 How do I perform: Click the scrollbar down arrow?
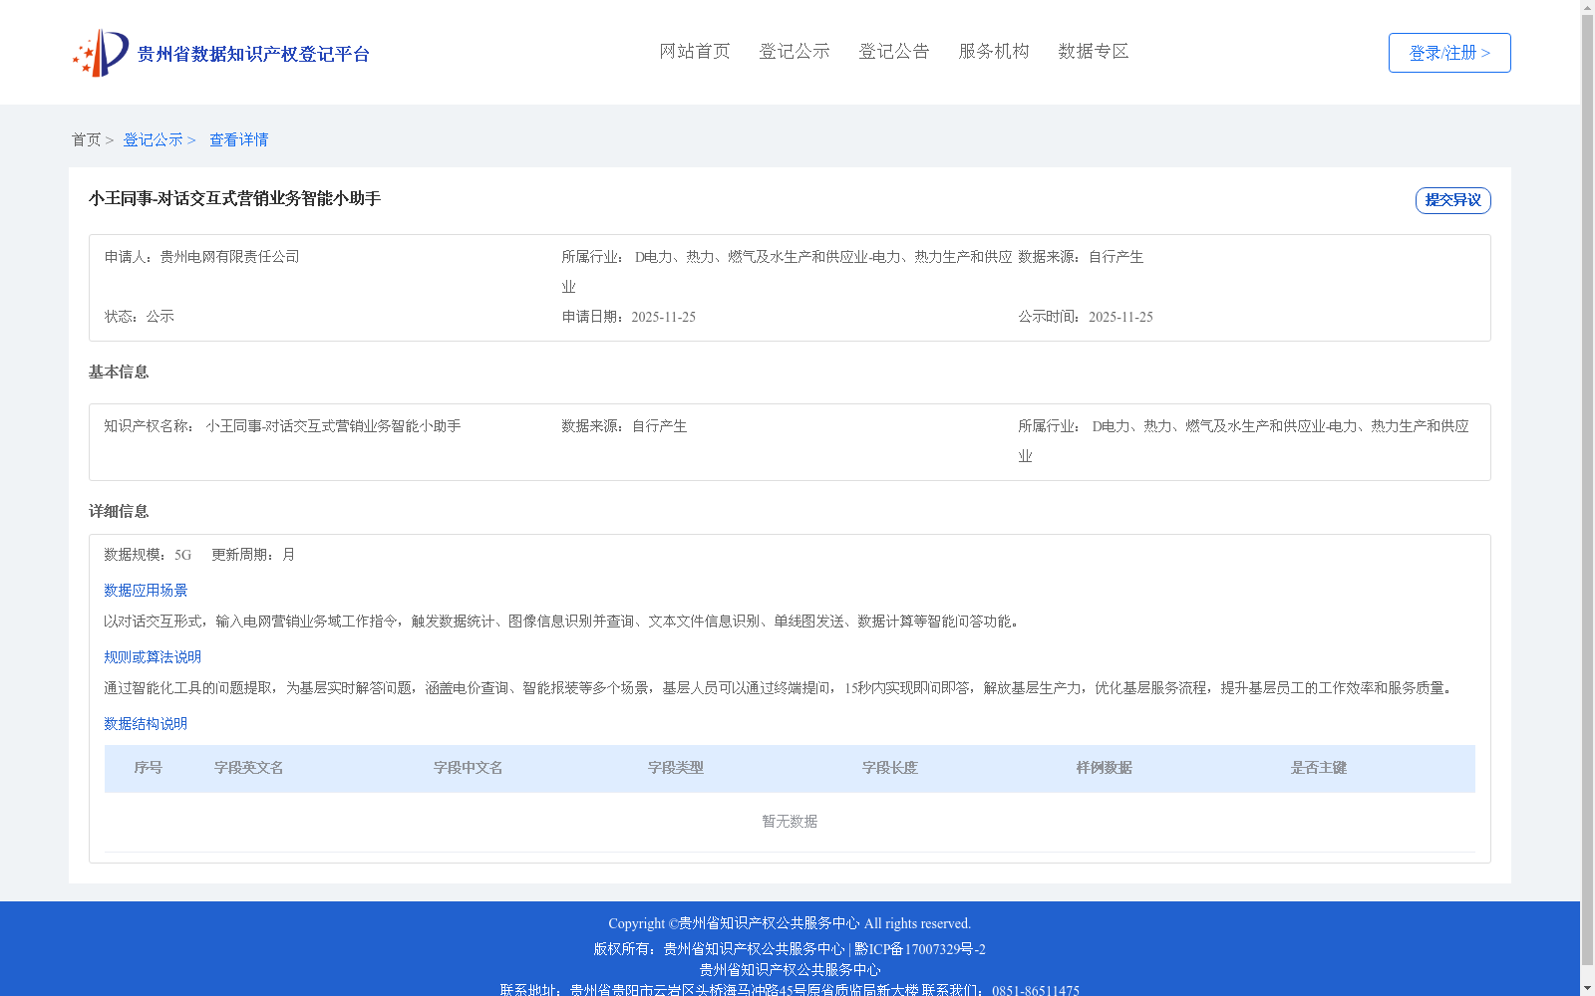(1588, 988)
